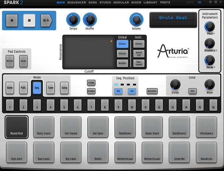Screen dimensions: 224x171
Task: Click the Volume knob
Action: pos(136,19)
